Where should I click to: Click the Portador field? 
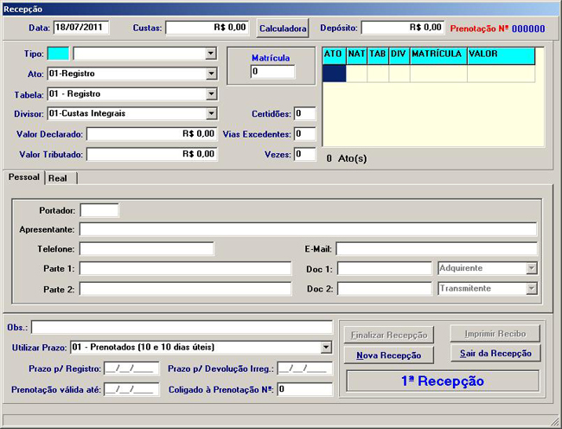99,210
